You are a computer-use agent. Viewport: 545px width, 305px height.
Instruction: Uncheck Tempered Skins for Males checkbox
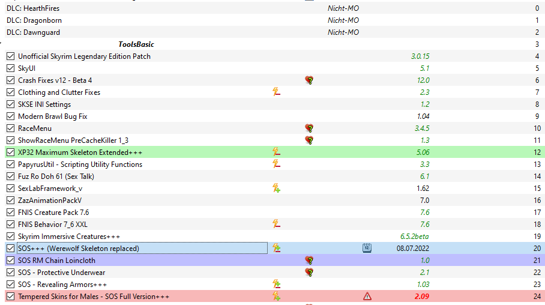point(10,297)
